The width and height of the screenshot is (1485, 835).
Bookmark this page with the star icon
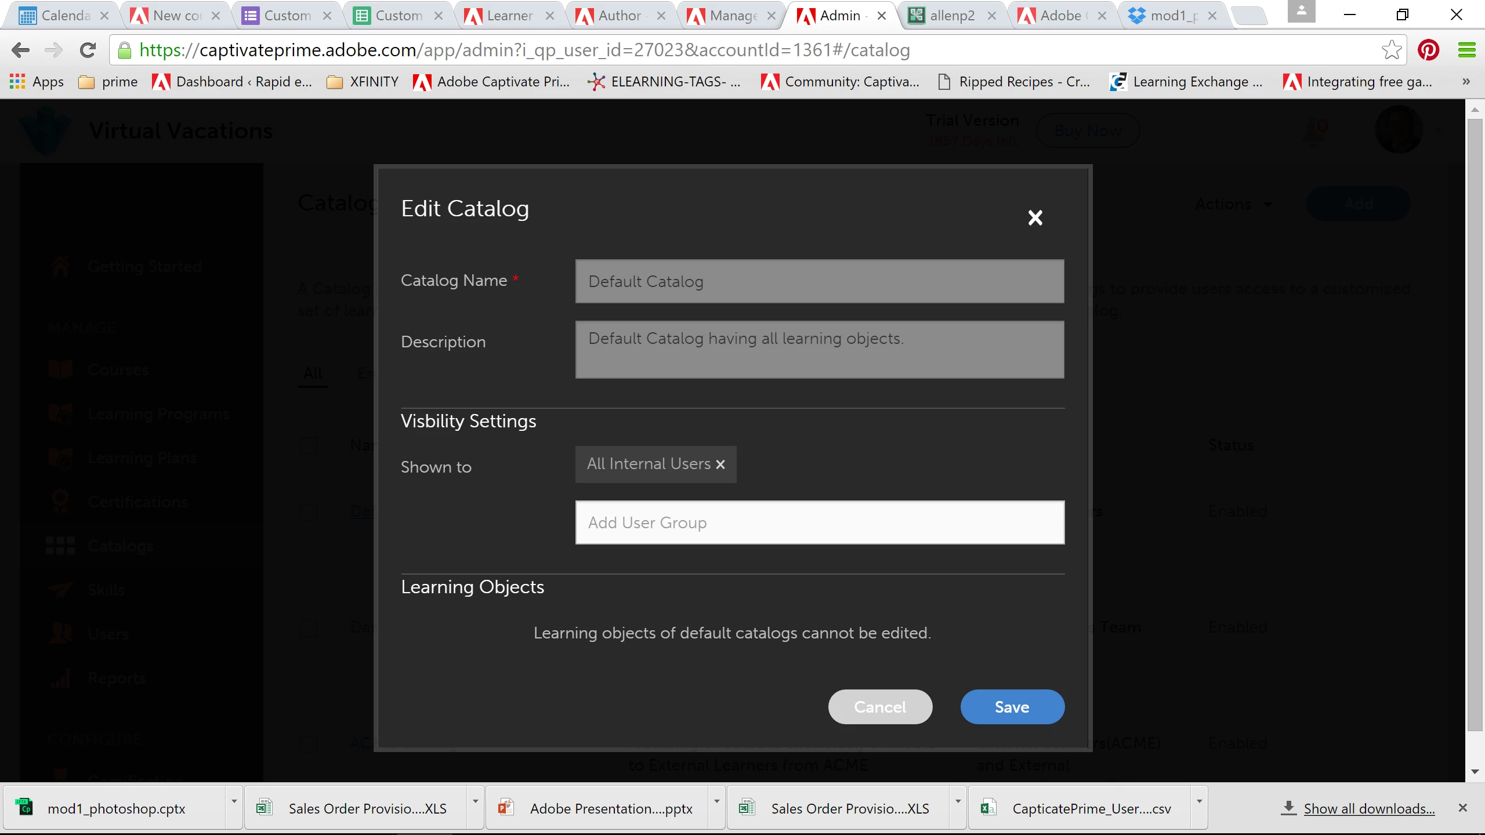1391,50
